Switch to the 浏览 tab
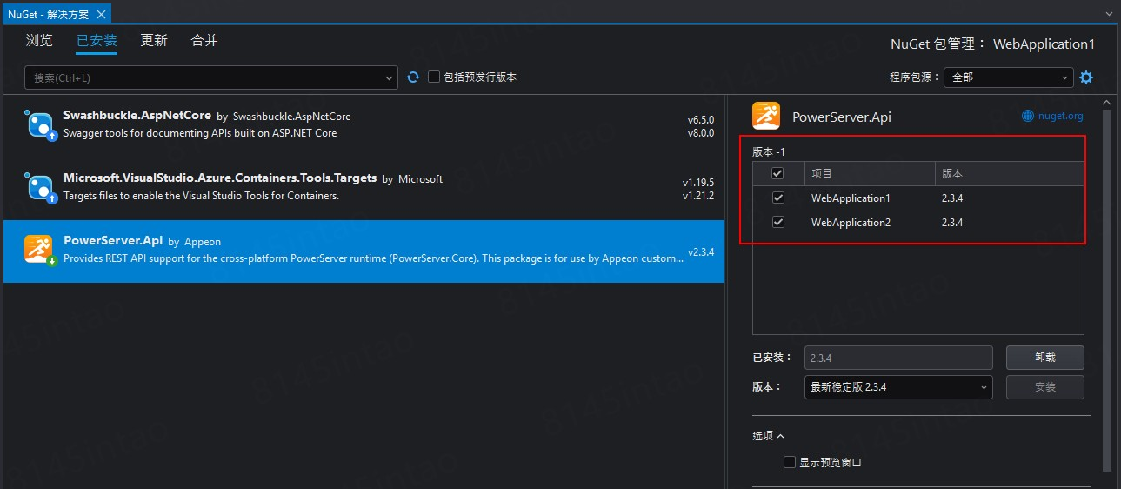 (39, 41)
